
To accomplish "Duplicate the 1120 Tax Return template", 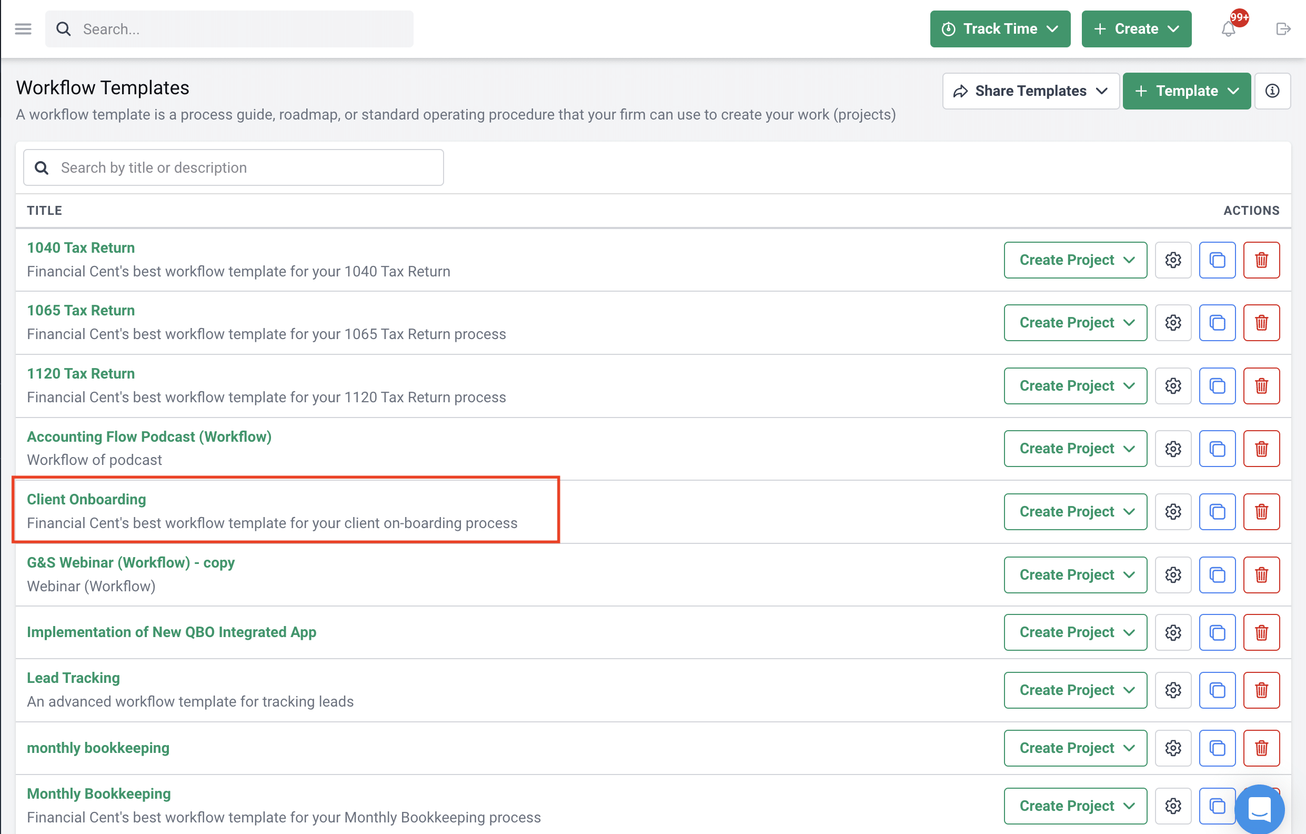I will (1217, 386).
